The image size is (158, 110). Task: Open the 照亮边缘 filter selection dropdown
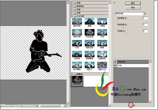(x=144, y=14)
